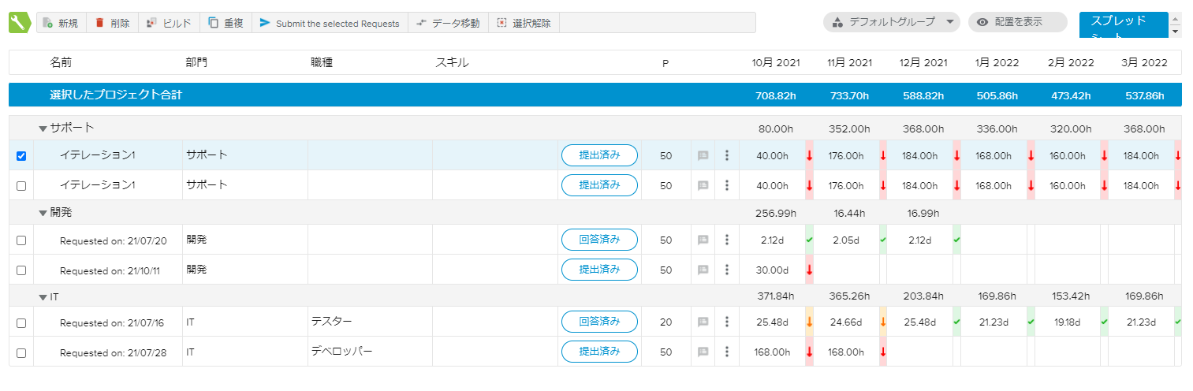Screen dimensions: 1193x391
Task: Click the green wrench icon
Action: pyautogui.click(x=19, y=23)
